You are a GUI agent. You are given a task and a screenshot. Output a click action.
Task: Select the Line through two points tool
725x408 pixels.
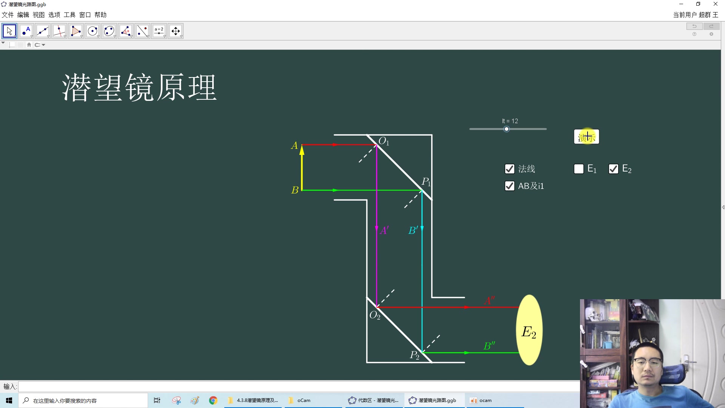(x=43, y=31)
